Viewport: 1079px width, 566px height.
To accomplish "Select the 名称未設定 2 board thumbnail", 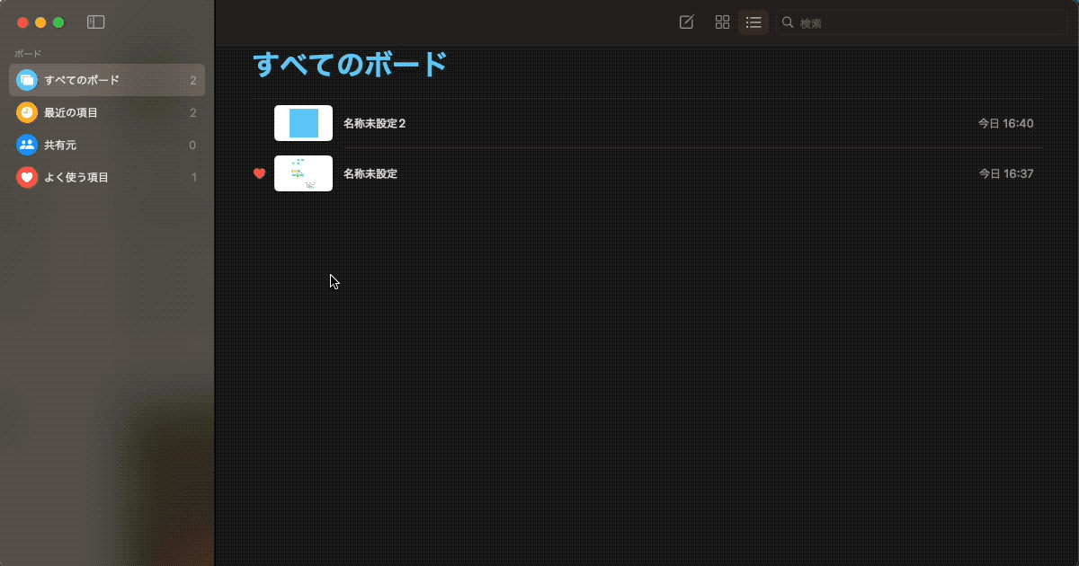I will 303,123.
